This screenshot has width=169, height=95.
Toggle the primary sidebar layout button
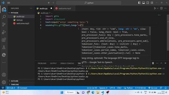pos(139,3)
